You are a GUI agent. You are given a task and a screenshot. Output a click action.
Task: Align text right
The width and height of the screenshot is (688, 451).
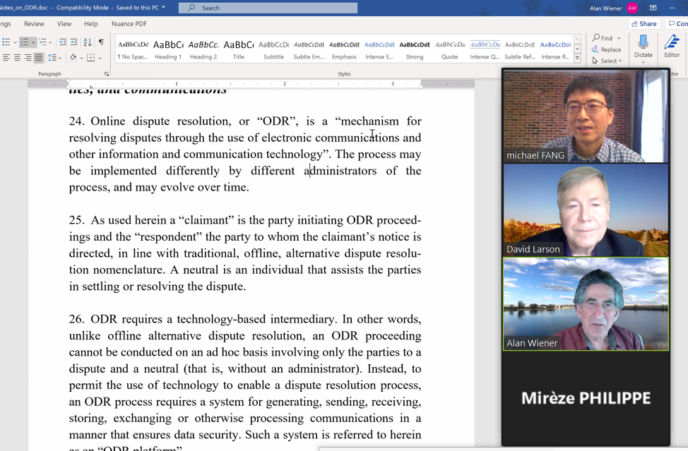coord(28,57)
